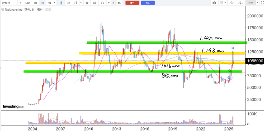The height and width of the screenshot is (131, 264).
Task: Open compare symbols scale icon
Action: 102,3
